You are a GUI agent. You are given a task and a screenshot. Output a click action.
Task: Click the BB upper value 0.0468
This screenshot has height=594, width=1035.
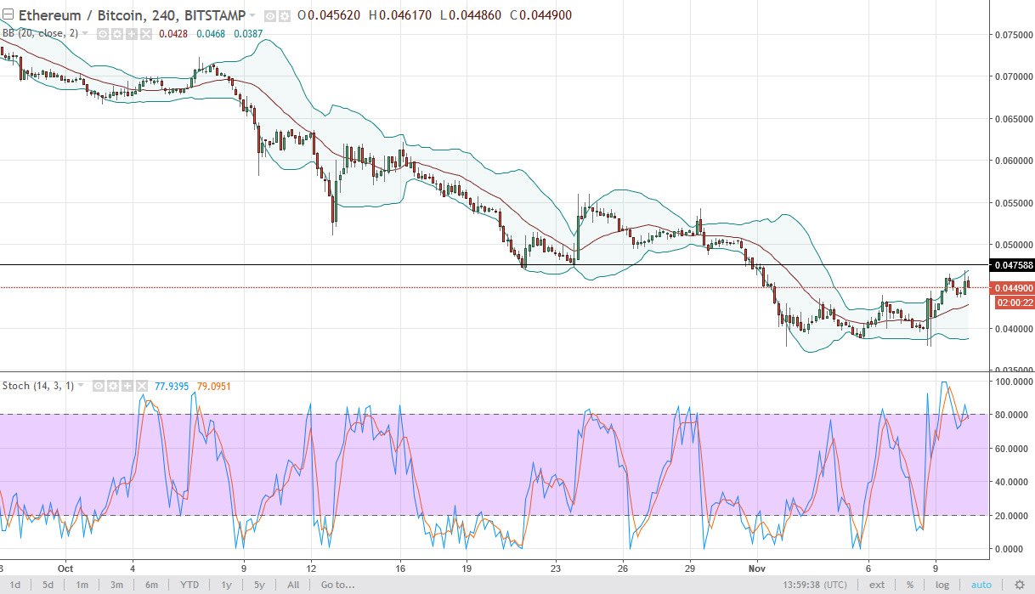point(211,34)
